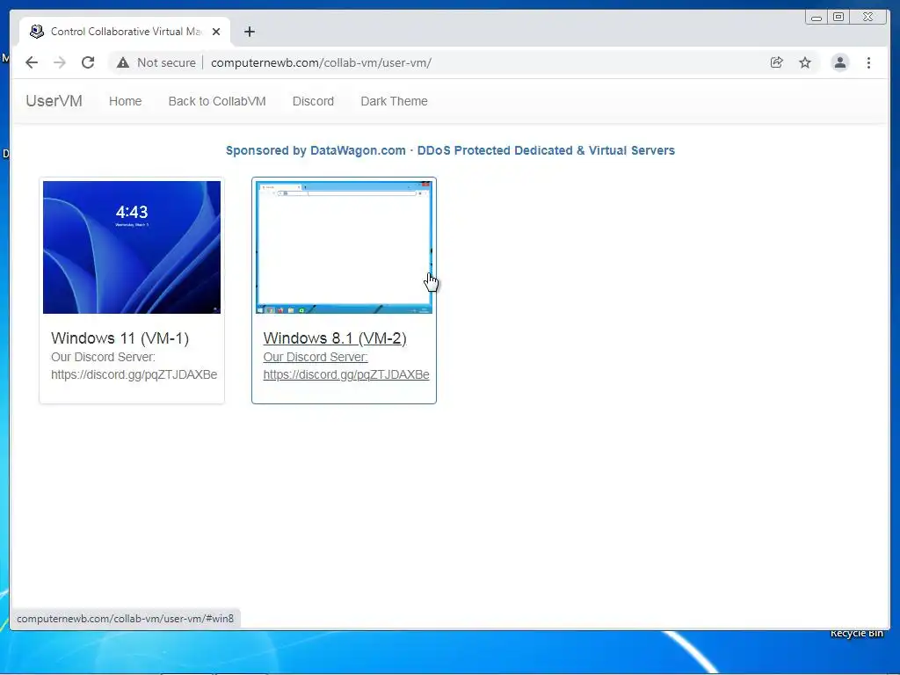
Task: Click the Recycle Bin desktop label
Action: pyautogui.click(x=856, y=633)
